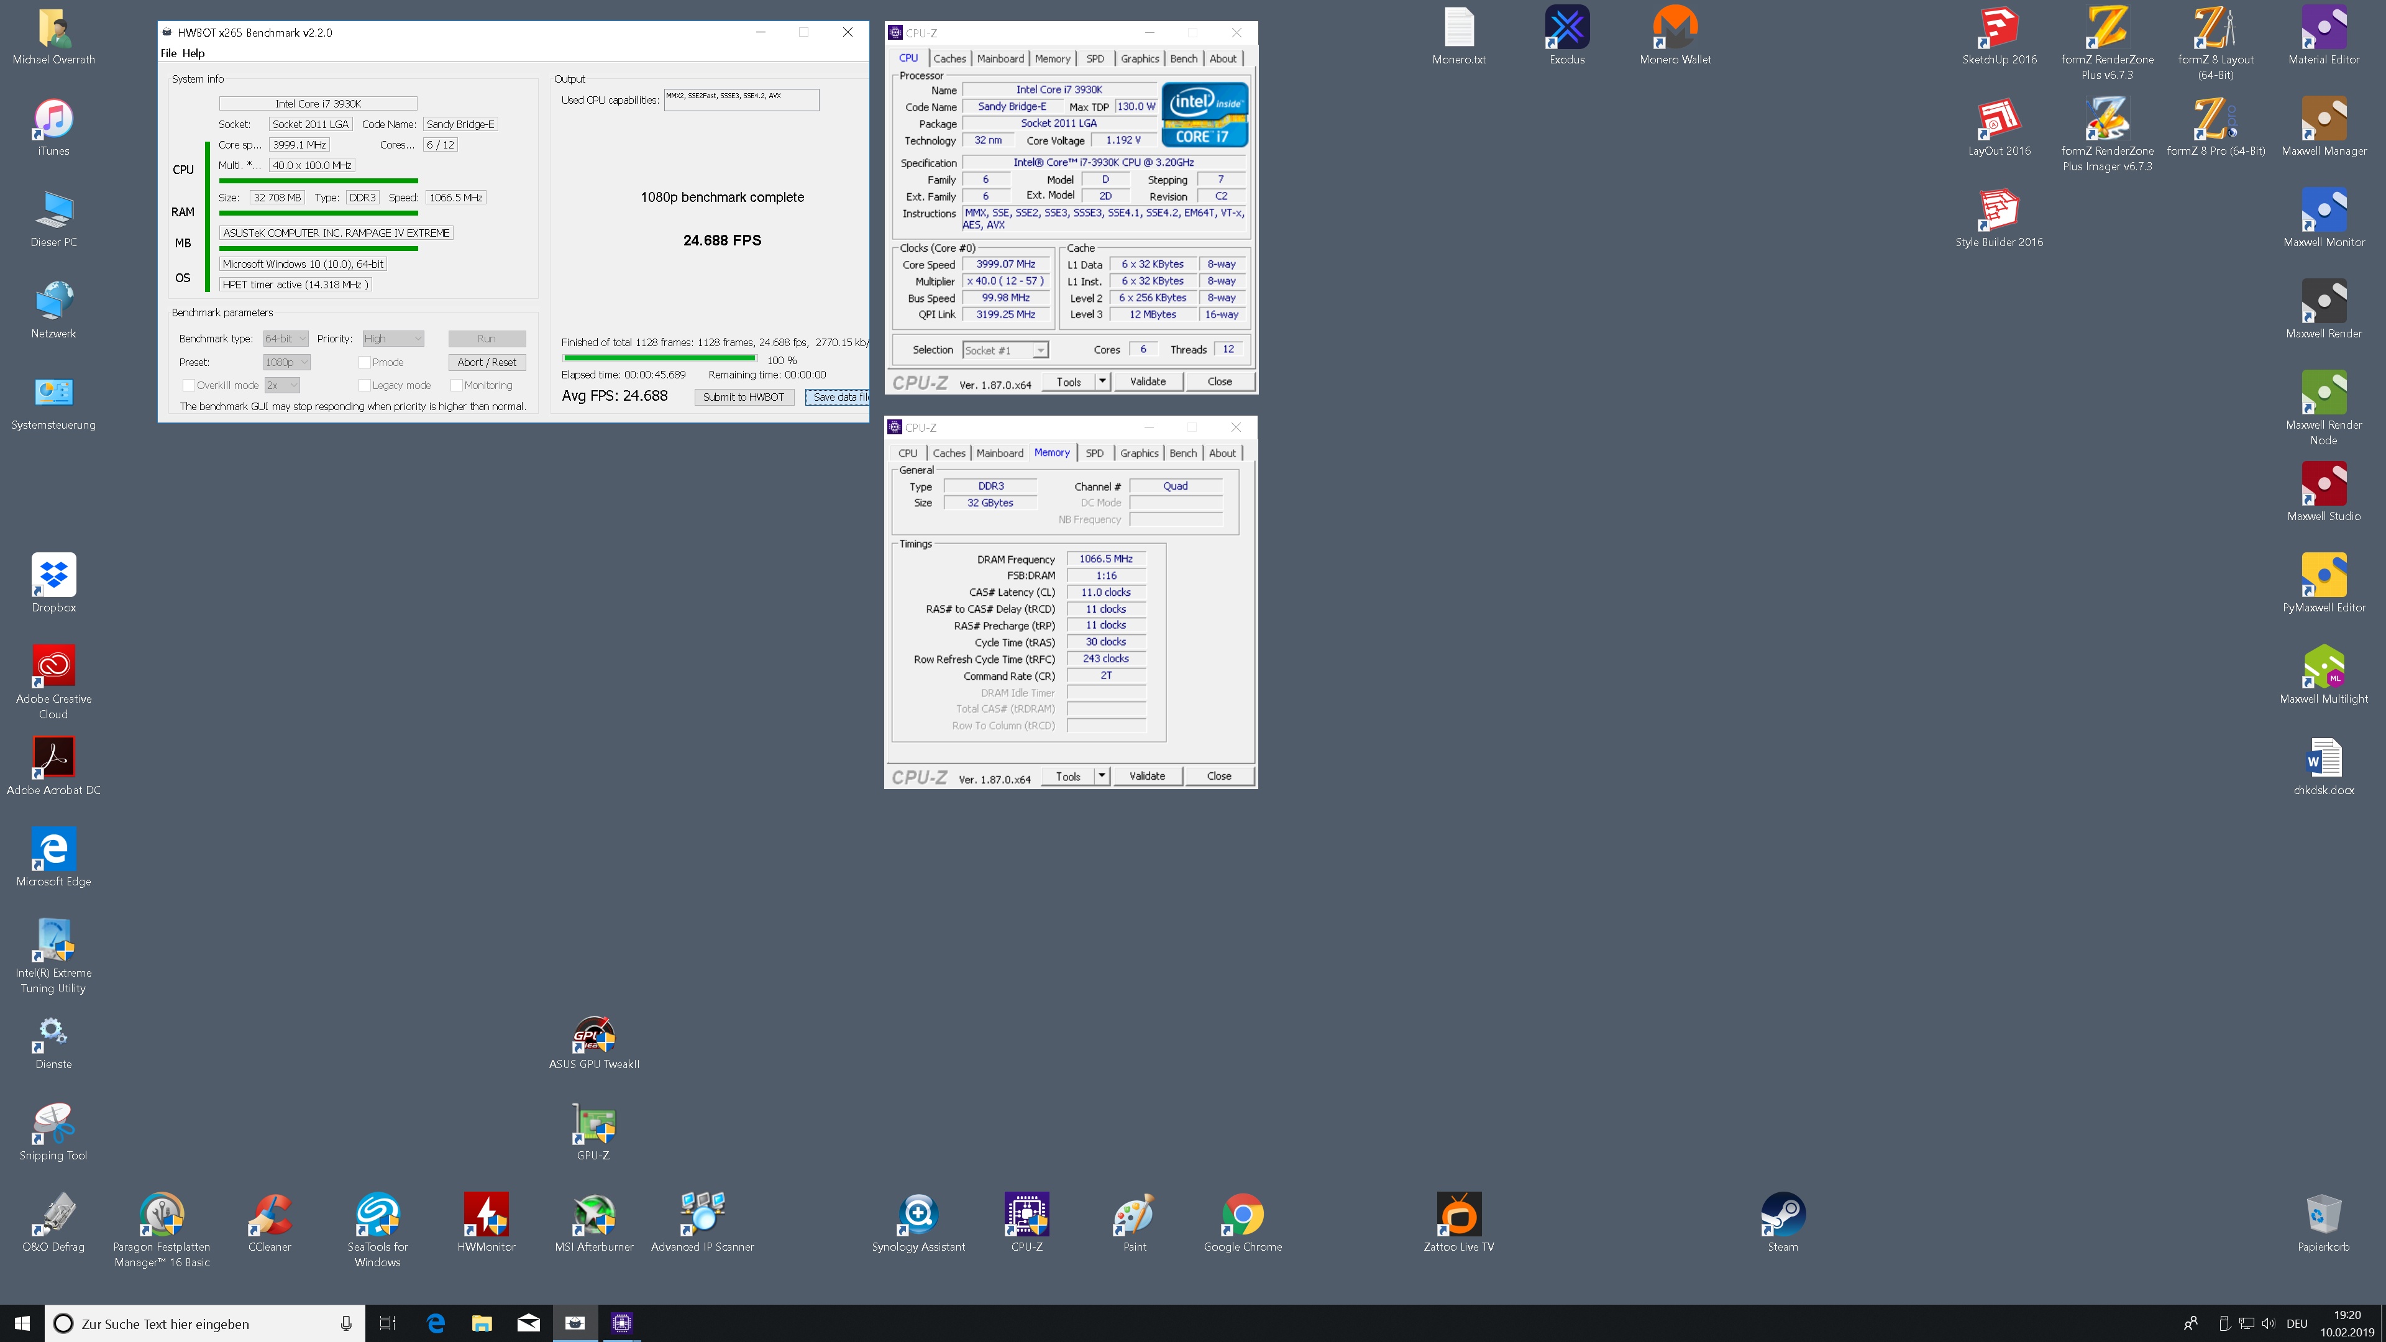Expand Tools arrow in CPU-Z Memory window
Image resolution: width=2386 pixels, height=1342 pixels.
[1101, 776]
